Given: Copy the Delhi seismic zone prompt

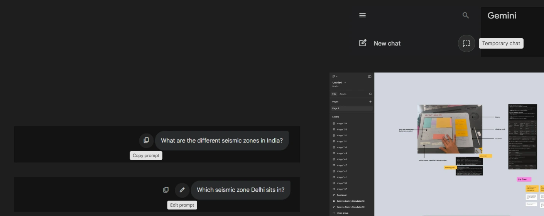Looking at the screenshot, I should [166, 190].
